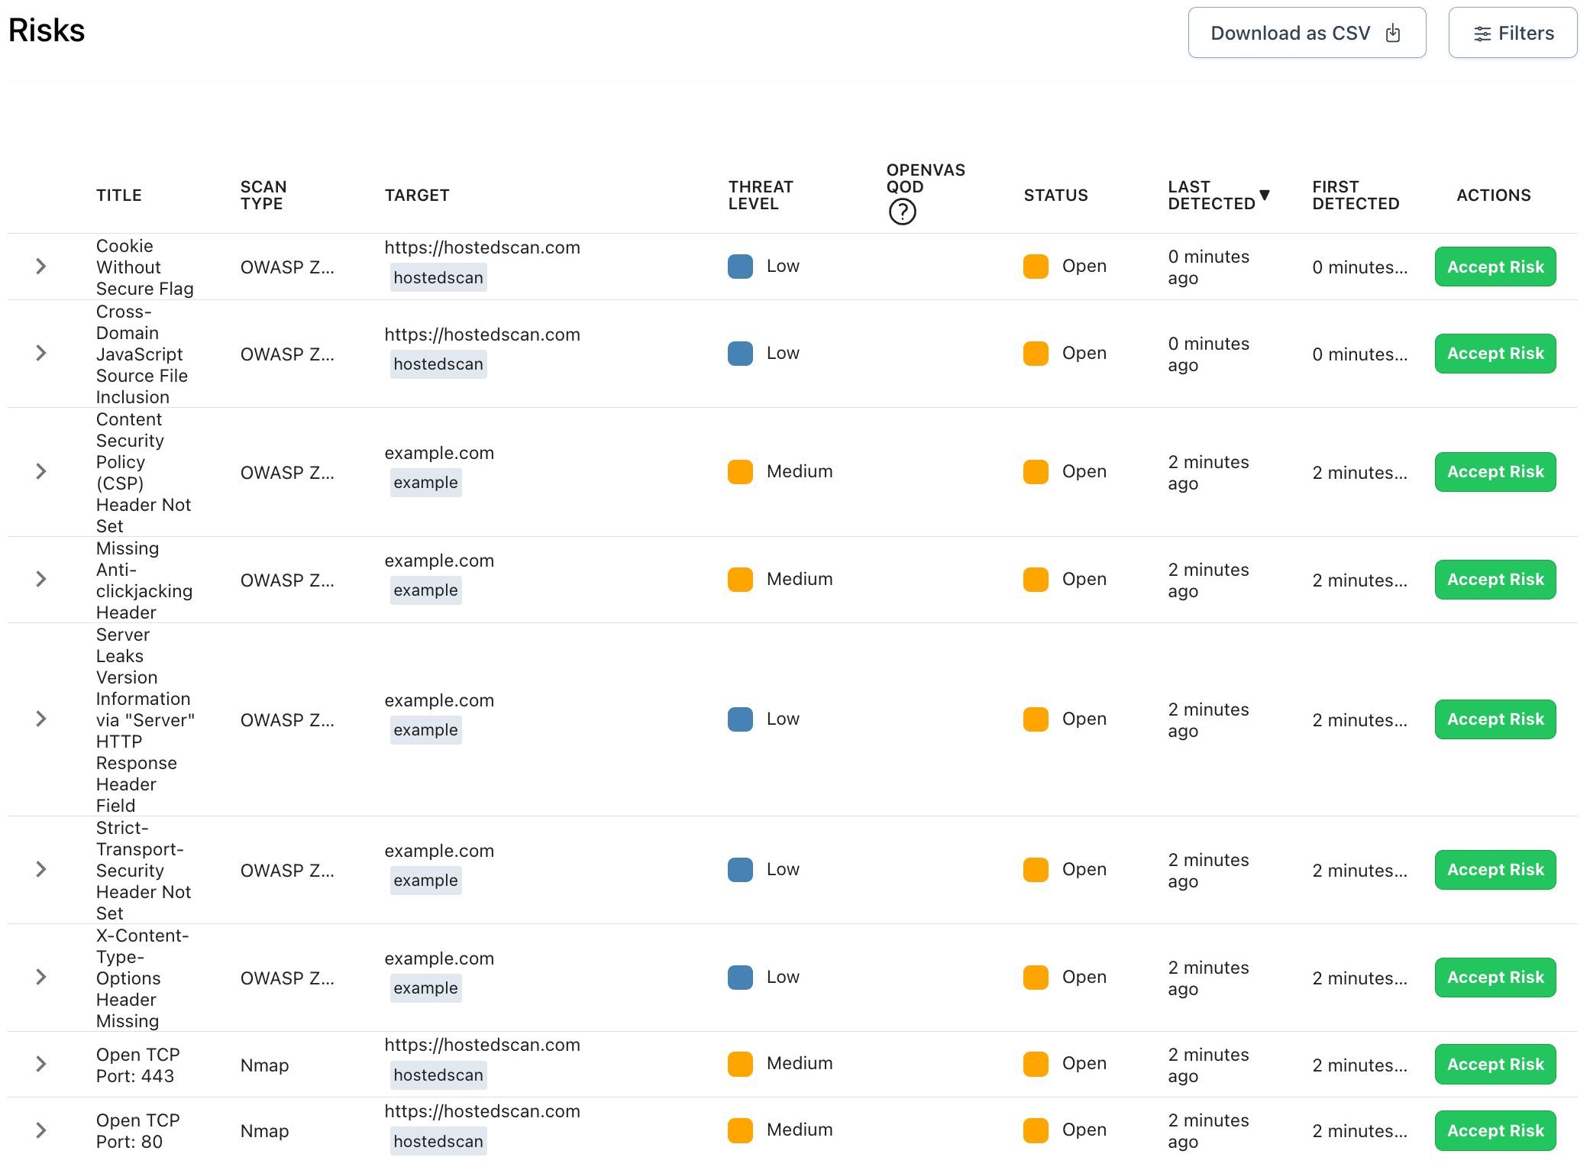Click the Low threat square in X-Content-Type-Options row

tap(739, 977)
